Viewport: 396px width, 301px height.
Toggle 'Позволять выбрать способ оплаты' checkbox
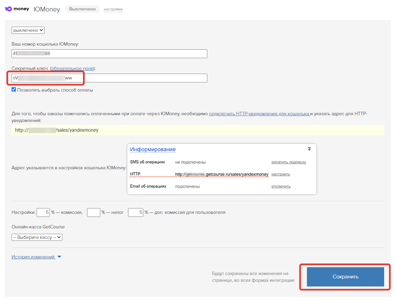point(14,90)
